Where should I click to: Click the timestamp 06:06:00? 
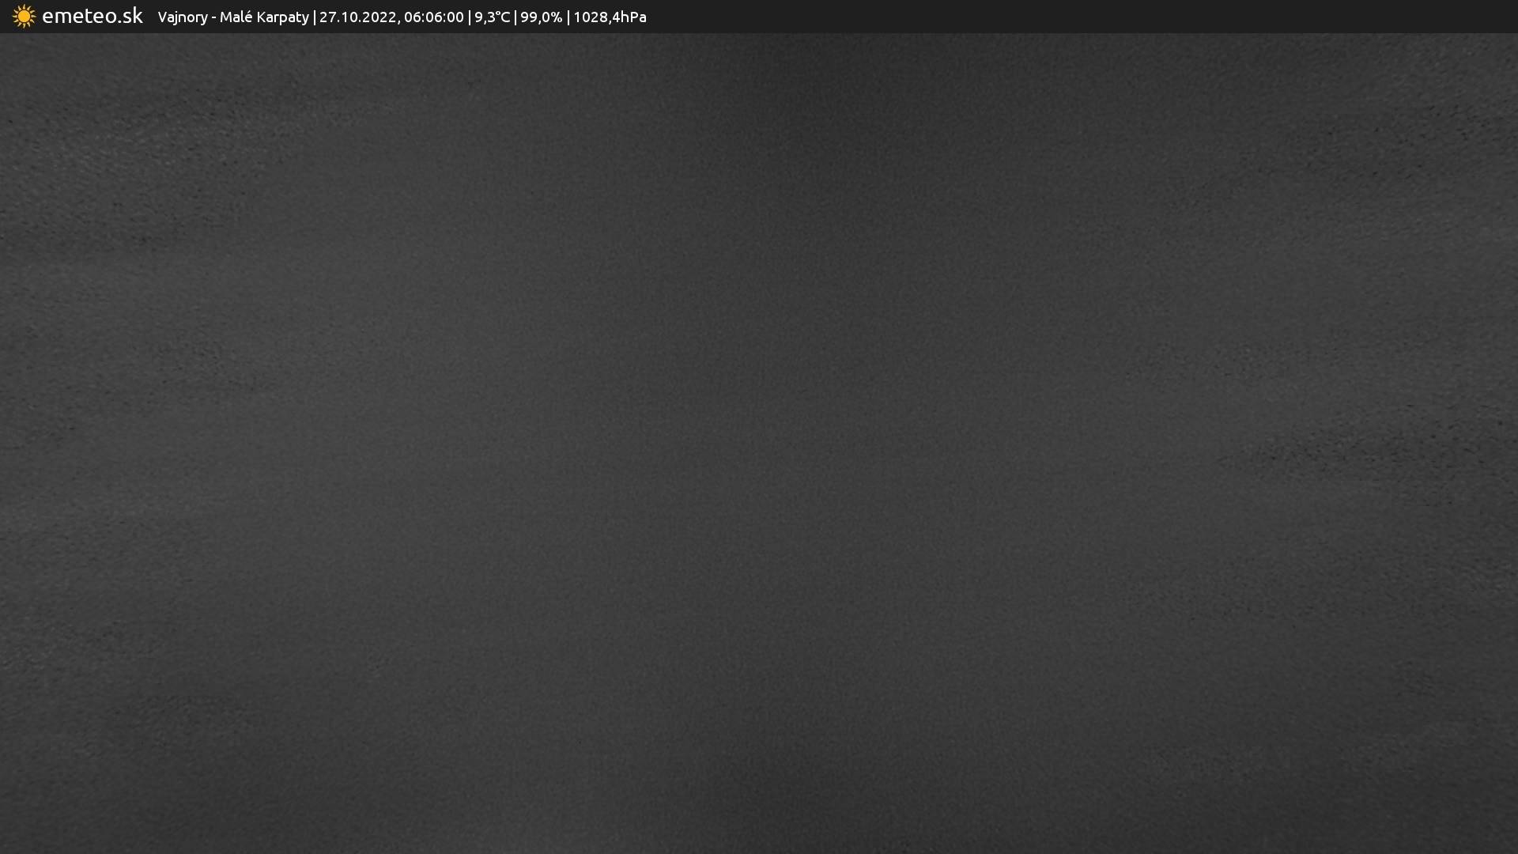pyautogui.click(x=433, y=17)
